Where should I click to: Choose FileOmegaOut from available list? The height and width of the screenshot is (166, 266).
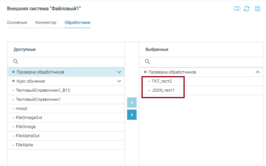[29, 117]
